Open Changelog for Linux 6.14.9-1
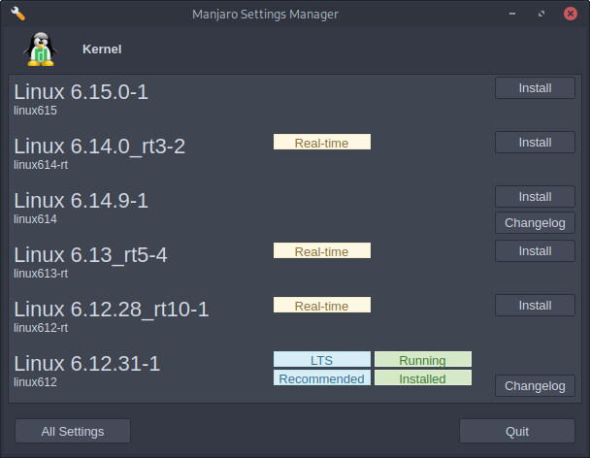 535,223
